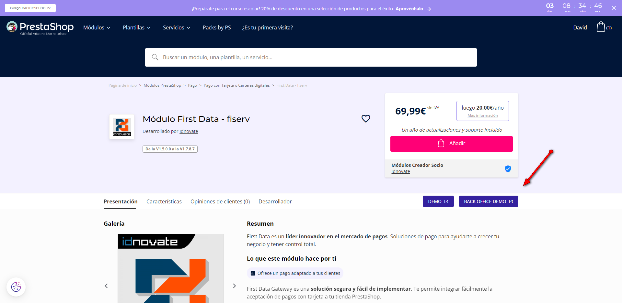The width and height of the screenshot is (622, 303).
Task: Click the Galería heading
Action: click(x=114, y=223)
